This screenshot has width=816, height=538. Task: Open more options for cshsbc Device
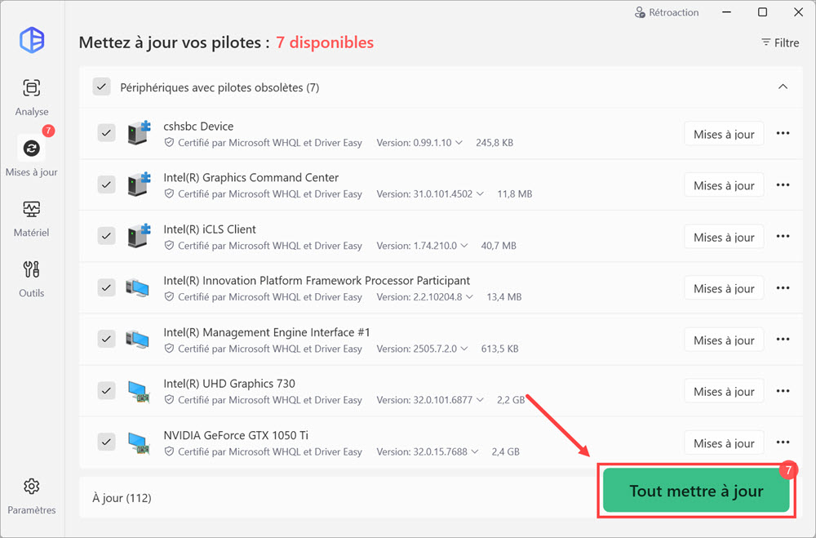click(783, 133)
